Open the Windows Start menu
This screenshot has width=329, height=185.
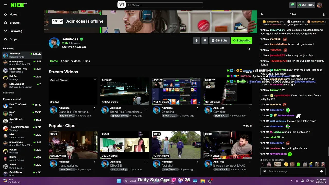pyautogui.click(x=119, y=181)
